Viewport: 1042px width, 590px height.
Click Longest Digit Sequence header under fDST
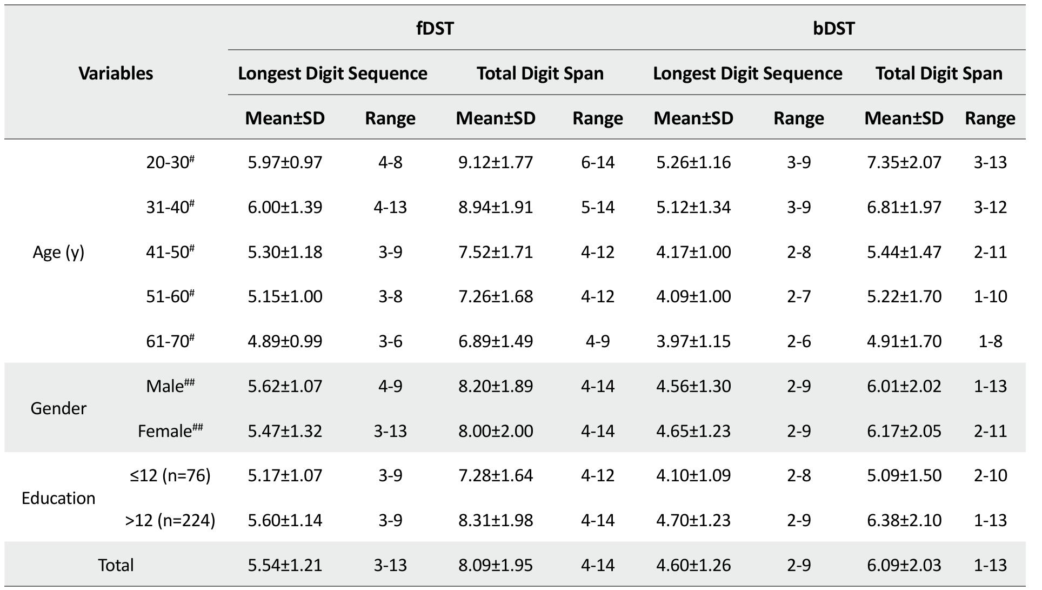[332, 73]
